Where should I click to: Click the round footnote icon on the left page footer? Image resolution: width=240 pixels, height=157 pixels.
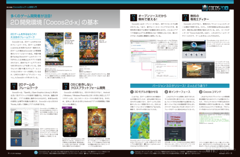pyautogui.click(x=36, y=153)
